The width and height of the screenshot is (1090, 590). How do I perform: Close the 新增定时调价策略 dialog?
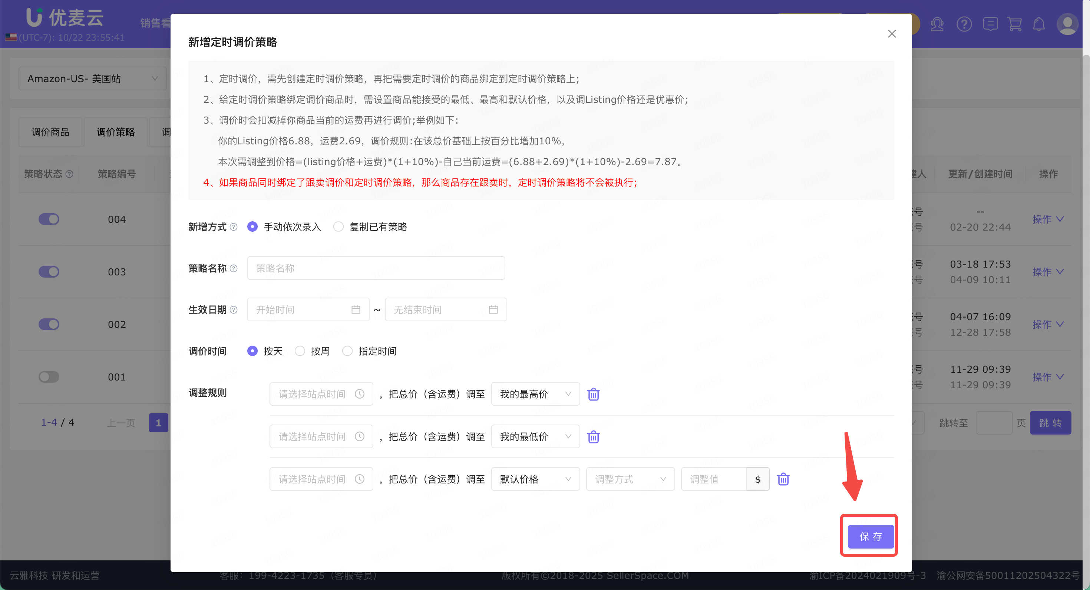pyautogui.click(x=892, y=34)
